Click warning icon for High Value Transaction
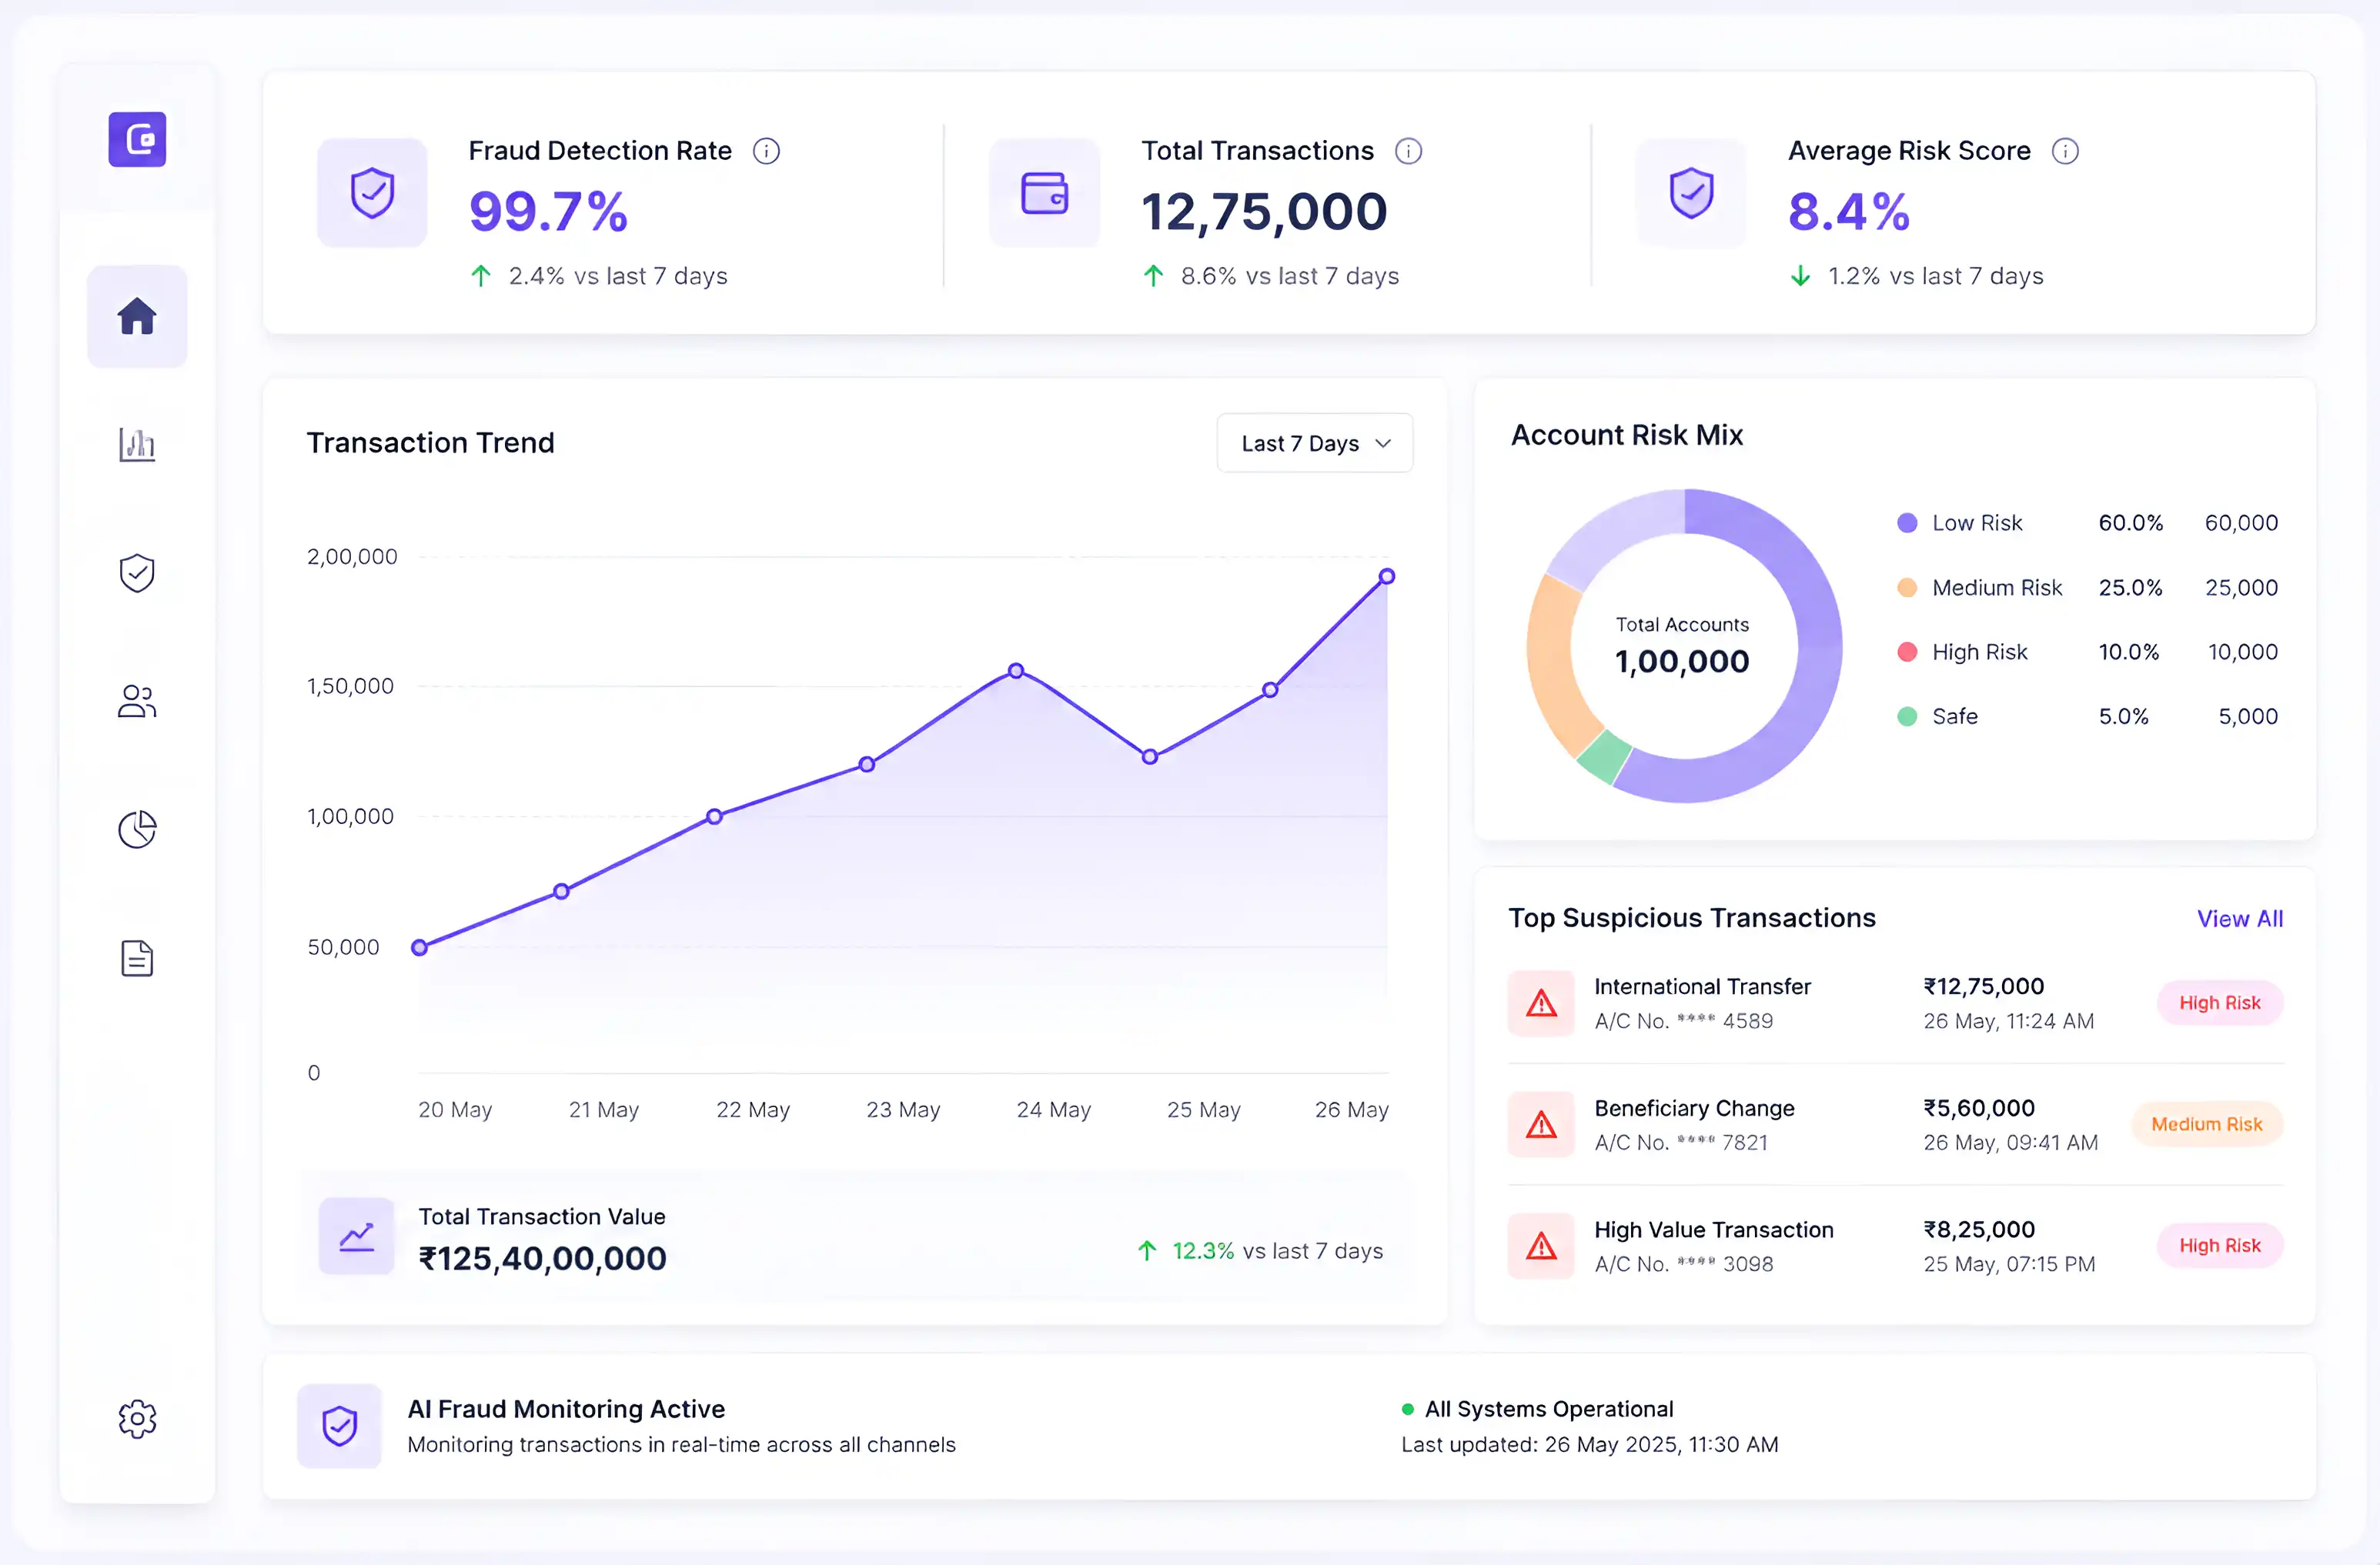 [x=1541, y=1245]
